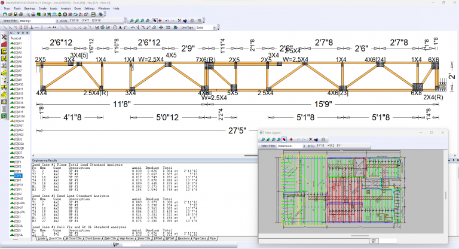Switch to the Reactions tab

pos(183,239)
